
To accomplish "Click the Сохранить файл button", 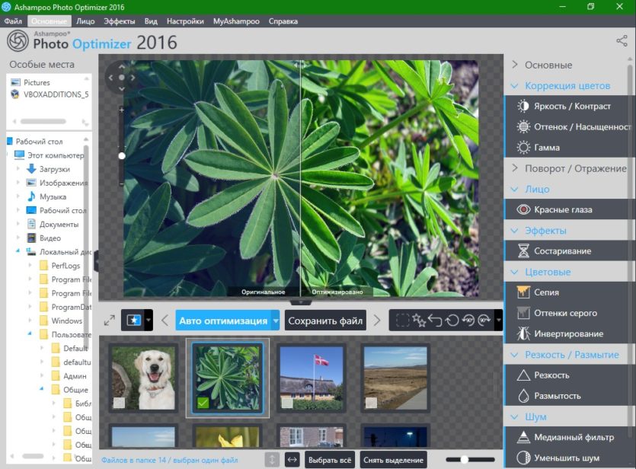I will click(325, 321).
